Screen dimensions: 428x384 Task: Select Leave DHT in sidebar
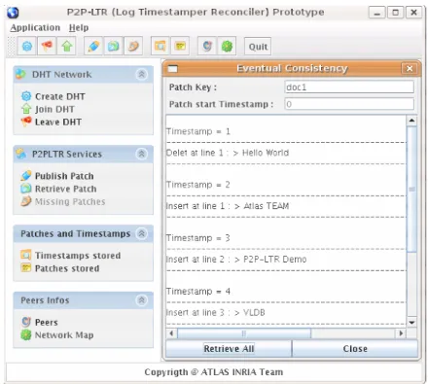coord(52,122)
